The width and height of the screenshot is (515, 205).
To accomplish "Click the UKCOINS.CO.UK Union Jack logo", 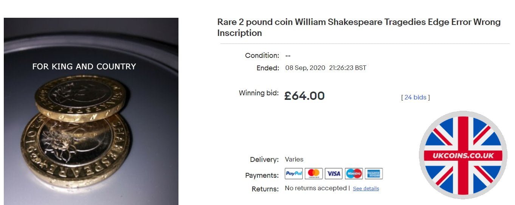I will pos(463,155).
